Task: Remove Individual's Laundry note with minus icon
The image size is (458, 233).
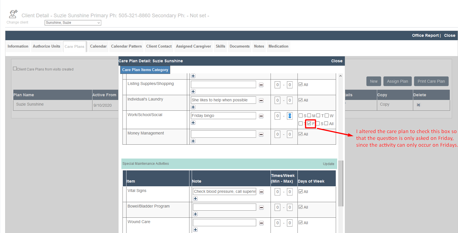Action: [261, 101]
